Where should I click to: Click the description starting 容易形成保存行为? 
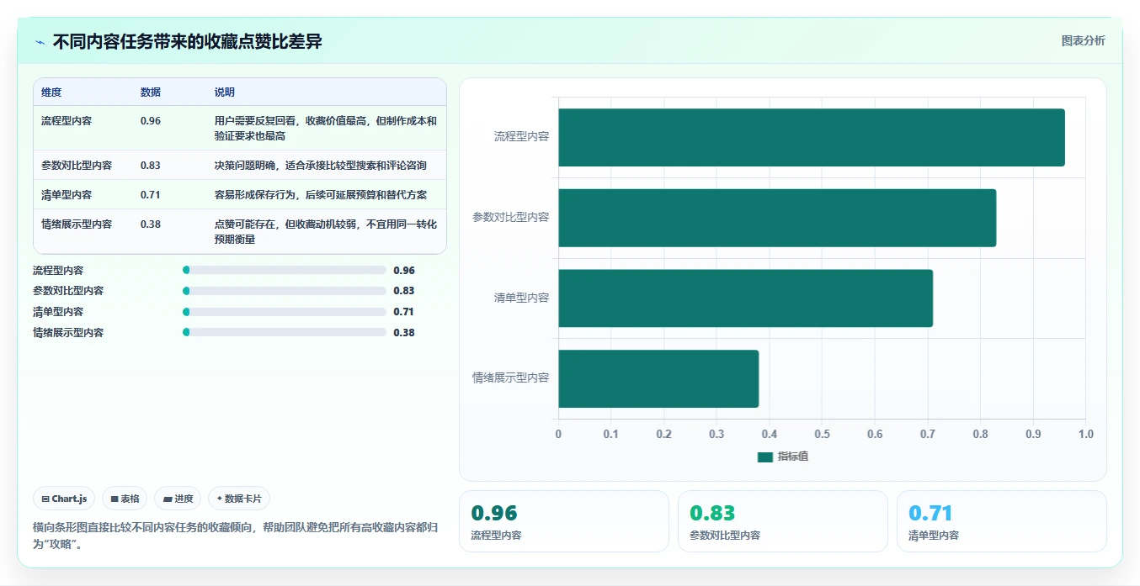point(321,195)
